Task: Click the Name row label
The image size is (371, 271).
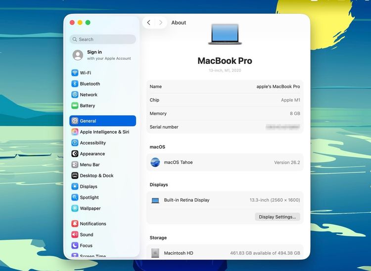Action: tap(156, 87)
